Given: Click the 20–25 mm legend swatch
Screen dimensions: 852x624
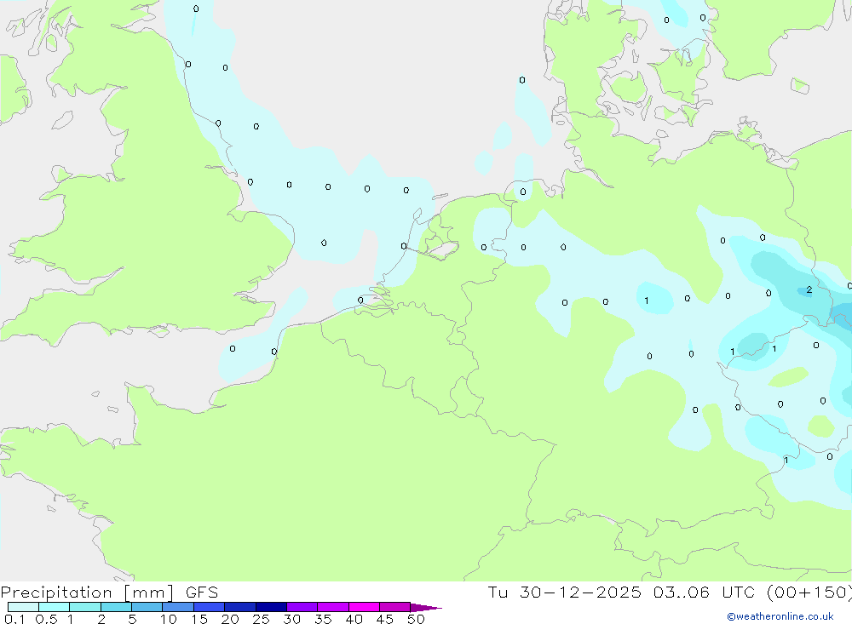Looking at the screenshot, I should pos(240,607).
